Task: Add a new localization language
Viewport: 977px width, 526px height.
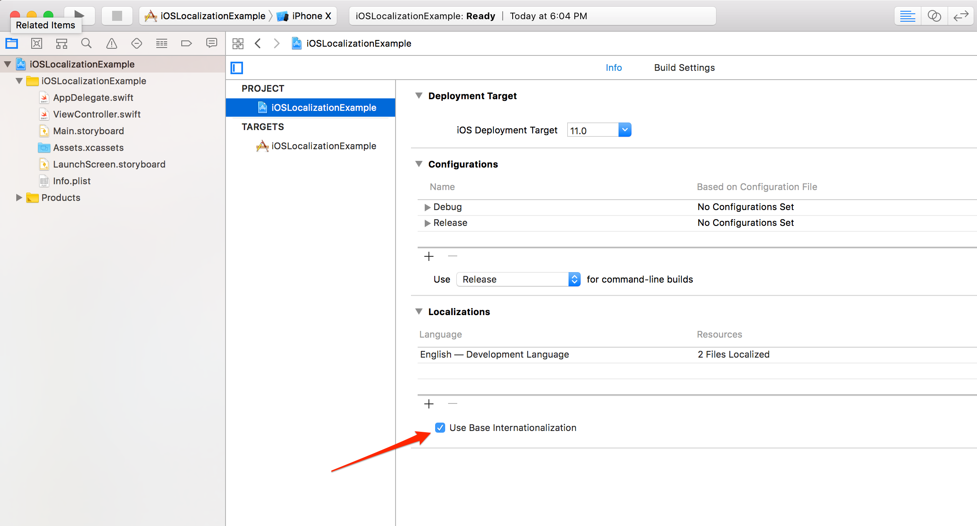Action: [x=429, y=404]
